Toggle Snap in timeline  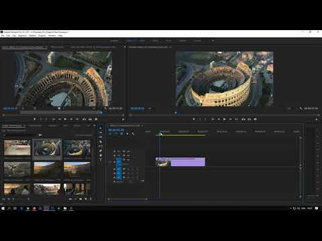tap(116, 134)
